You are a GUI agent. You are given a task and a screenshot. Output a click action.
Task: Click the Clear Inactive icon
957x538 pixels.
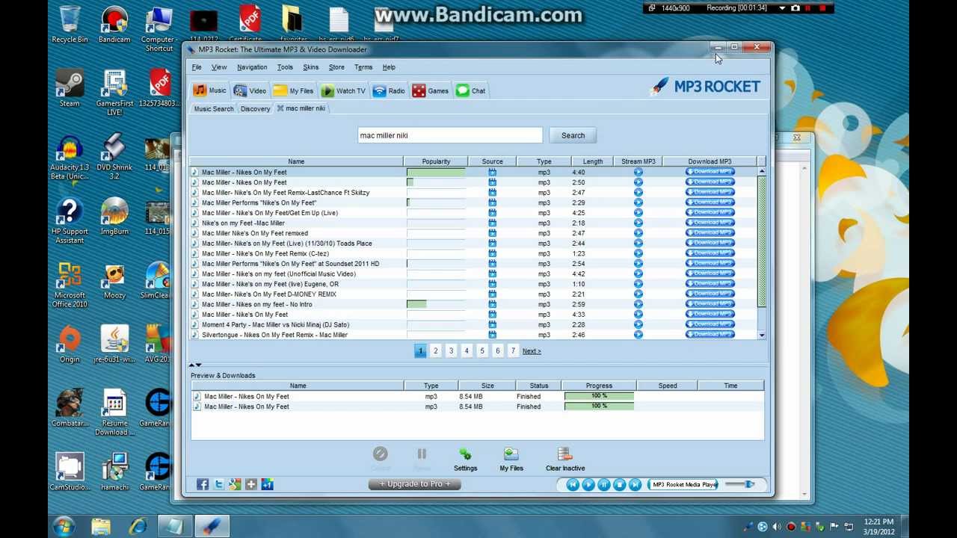(x=565, y=459)
